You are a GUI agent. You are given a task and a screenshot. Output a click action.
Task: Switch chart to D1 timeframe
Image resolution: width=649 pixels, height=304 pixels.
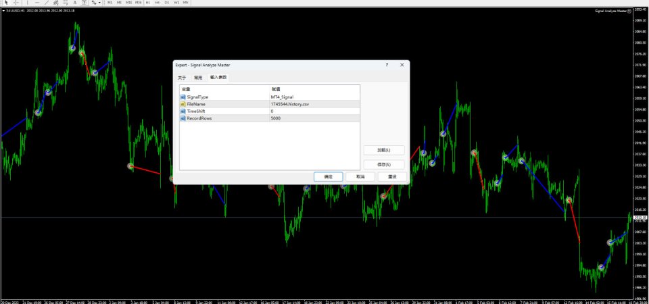coord(167,3)
